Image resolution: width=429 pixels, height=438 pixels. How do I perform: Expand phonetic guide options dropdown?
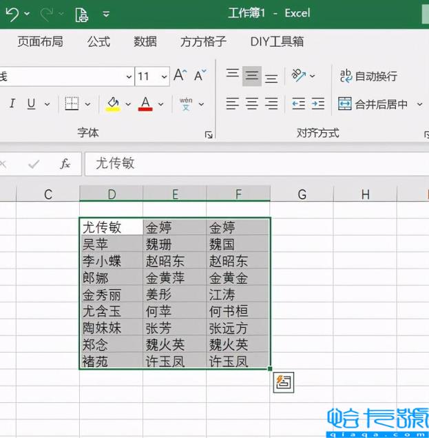(x=201, y=105)
